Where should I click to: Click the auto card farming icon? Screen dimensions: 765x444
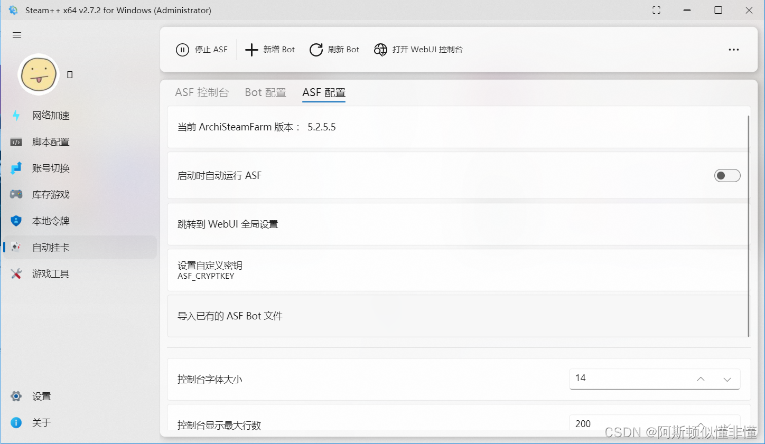click(16, 247)
